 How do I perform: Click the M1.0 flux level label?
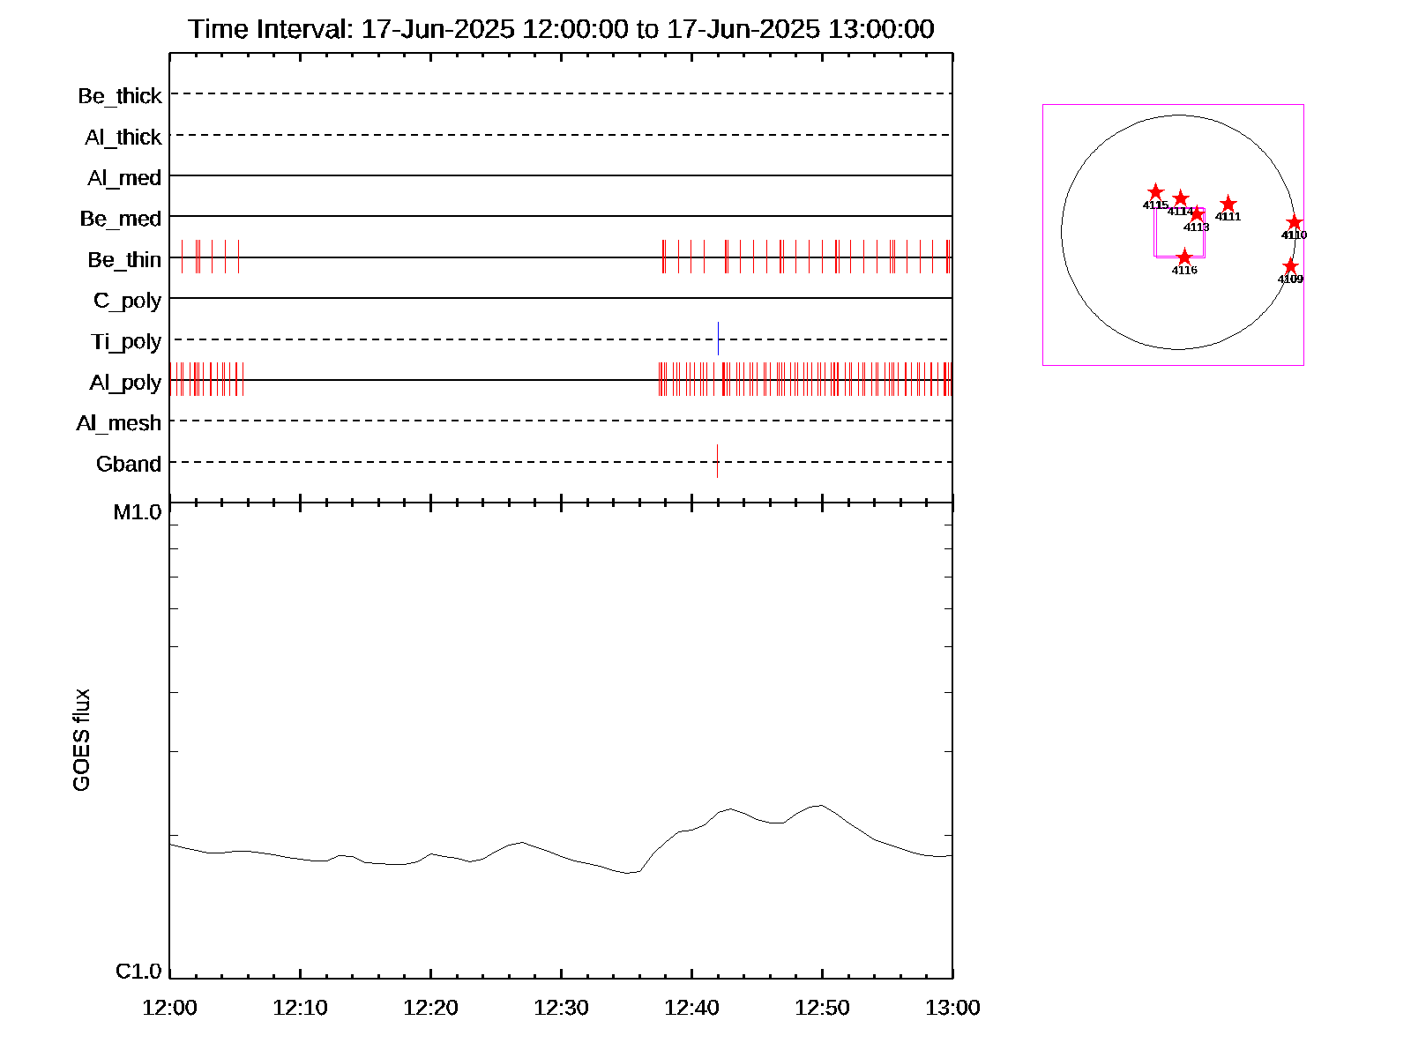138,512
